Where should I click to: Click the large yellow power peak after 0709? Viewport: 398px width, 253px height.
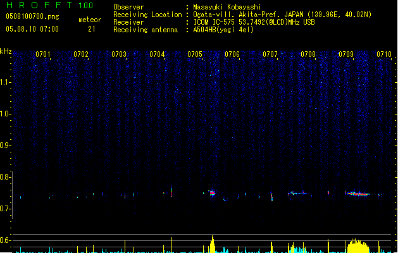click(358, 245)
